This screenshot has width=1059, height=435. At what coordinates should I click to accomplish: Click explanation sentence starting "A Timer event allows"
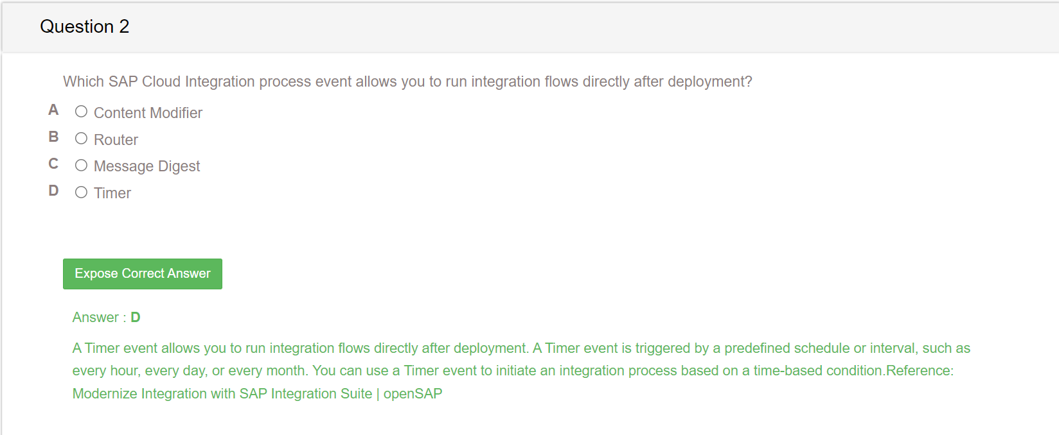[x=301, y=348]
